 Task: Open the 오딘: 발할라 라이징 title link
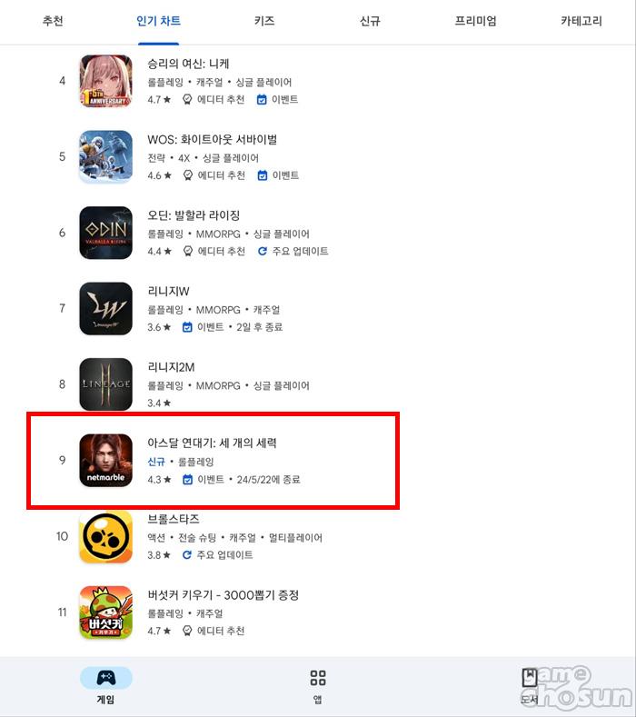pos(194,215)
